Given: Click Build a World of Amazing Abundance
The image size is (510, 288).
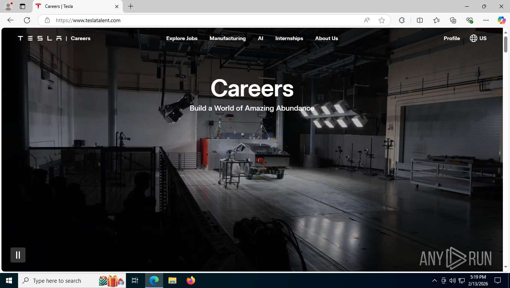Looking at the screenshot, I should 252,108.
